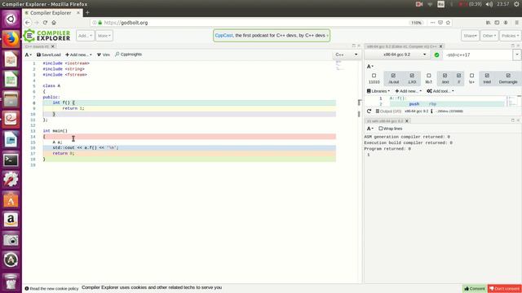Click Consent on the cookie bar
The image size is (522, 293).
475,288
